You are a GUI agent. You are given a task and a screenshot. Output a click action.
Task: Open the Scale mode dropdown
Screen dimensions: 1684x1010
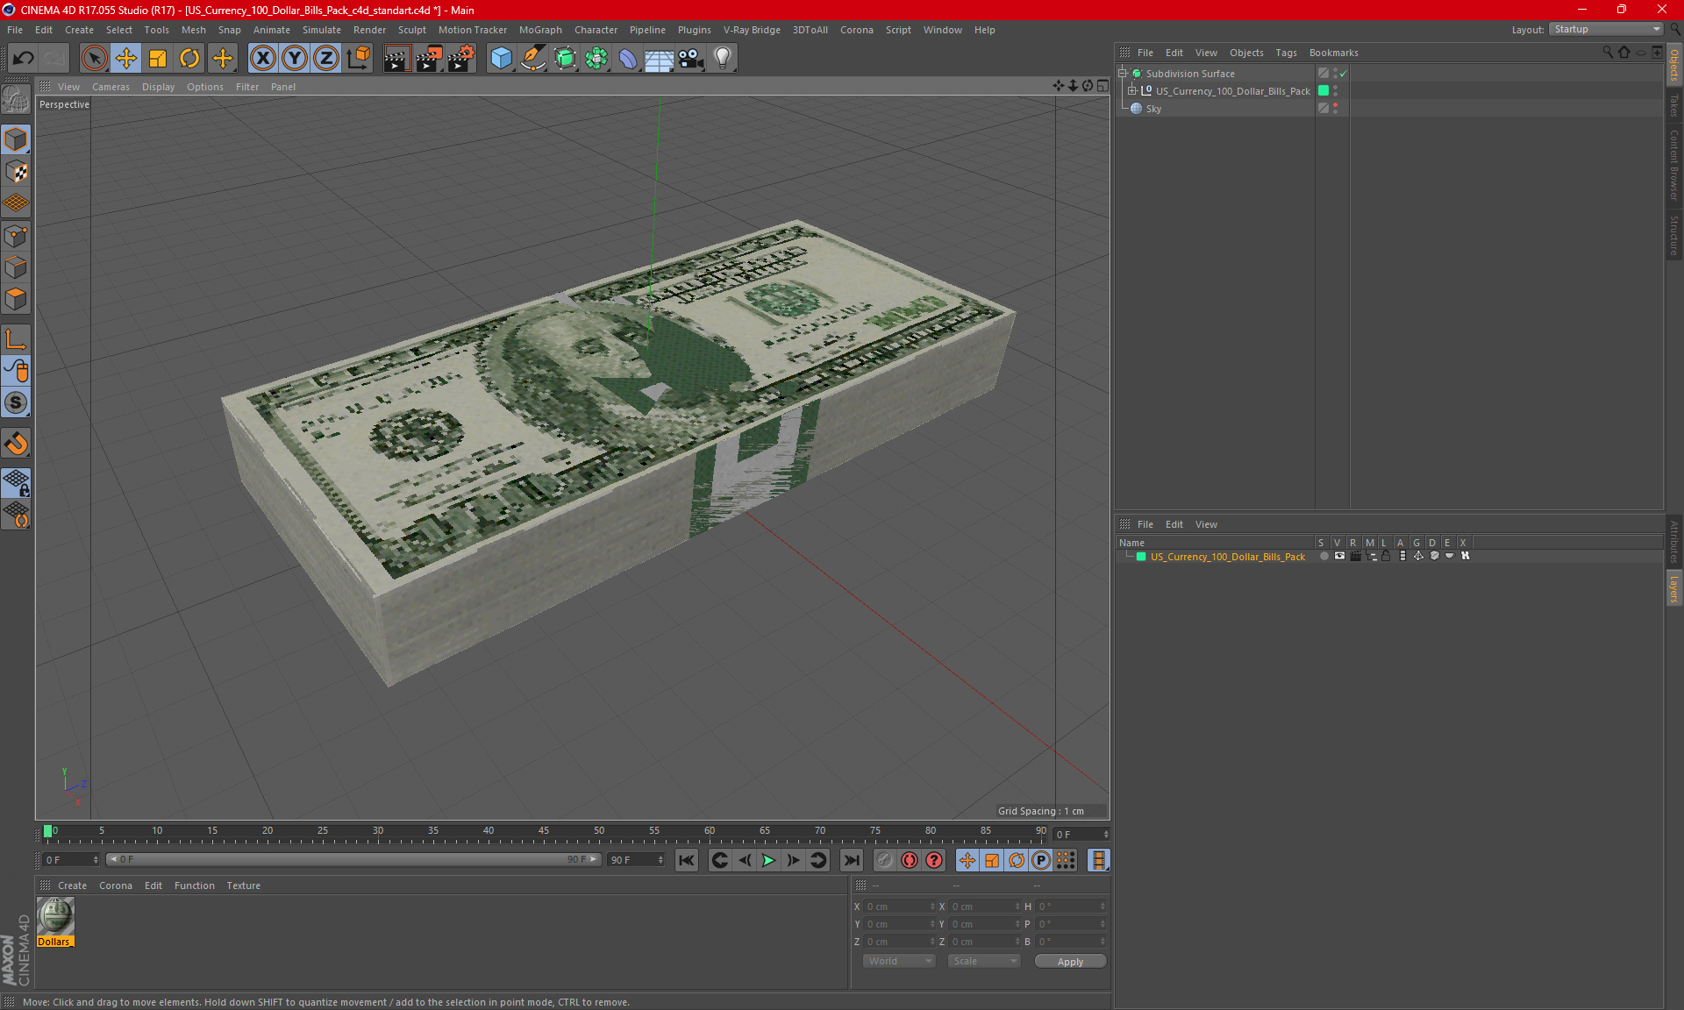coord(984,961)
